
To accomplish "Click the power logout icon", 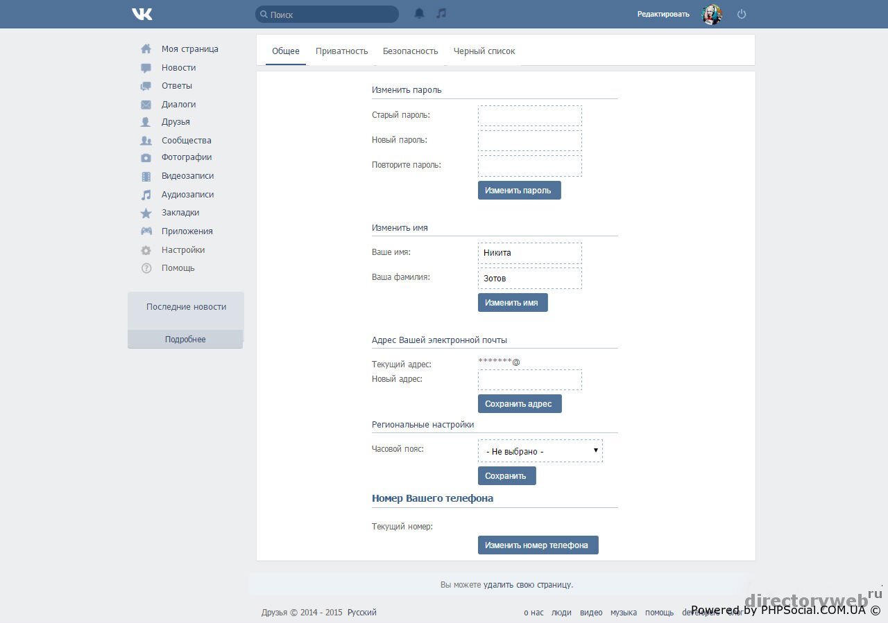I will tap(742, 14).
